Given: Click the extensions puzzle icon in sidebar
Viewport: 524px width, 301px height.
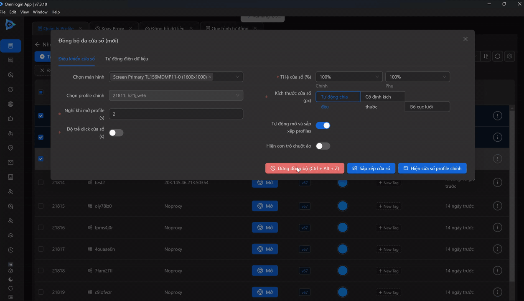Looking at the screenshot, I should 10,118.
